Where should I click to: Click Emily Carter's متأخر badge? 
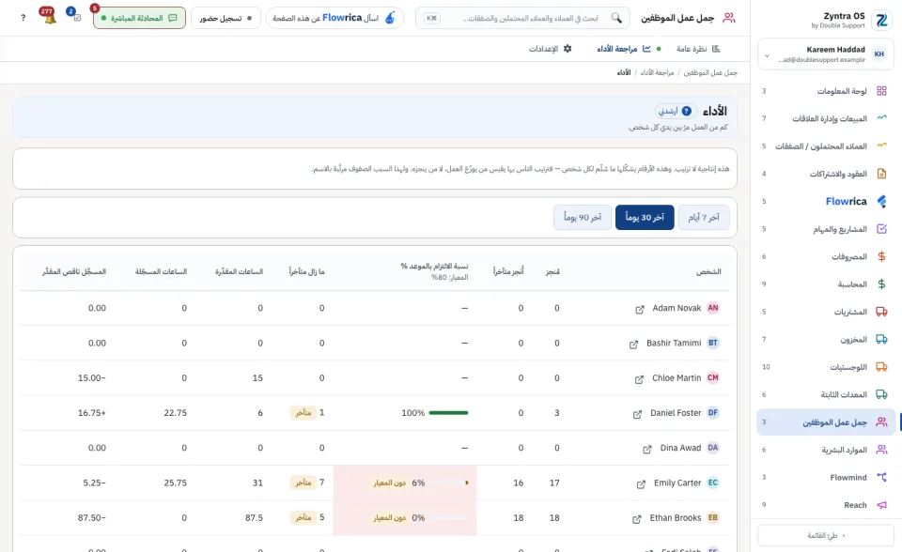point(303,483)
